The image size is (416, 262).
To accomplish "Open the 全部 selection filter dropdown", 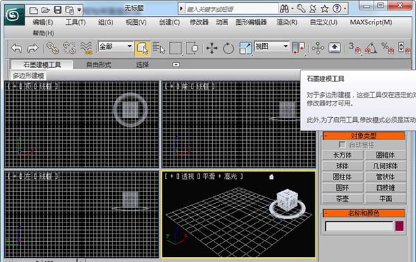I will tap(115, 46).
